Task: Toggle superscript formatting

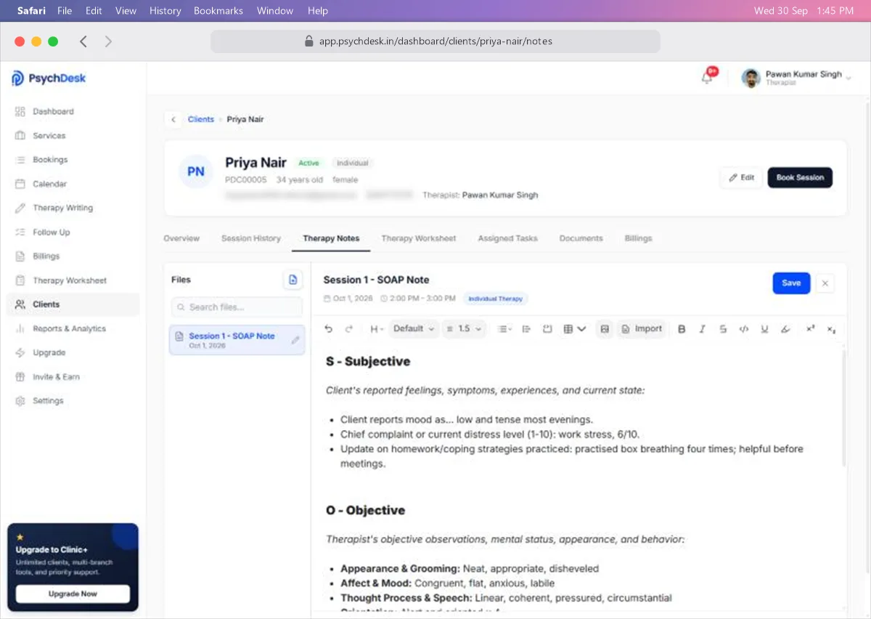Action: tap(811, 329)
